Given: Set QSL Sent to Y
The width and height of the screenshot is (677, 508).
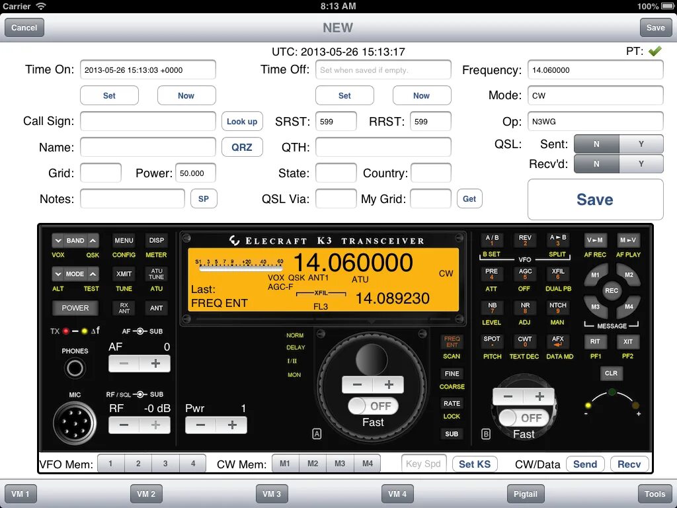Looking at the screenshot, I should [641, 144].
